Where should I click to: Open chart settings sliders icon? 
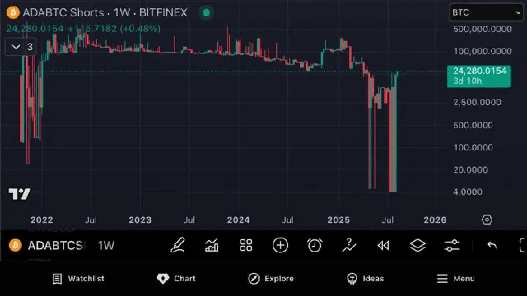coord(452,245)
